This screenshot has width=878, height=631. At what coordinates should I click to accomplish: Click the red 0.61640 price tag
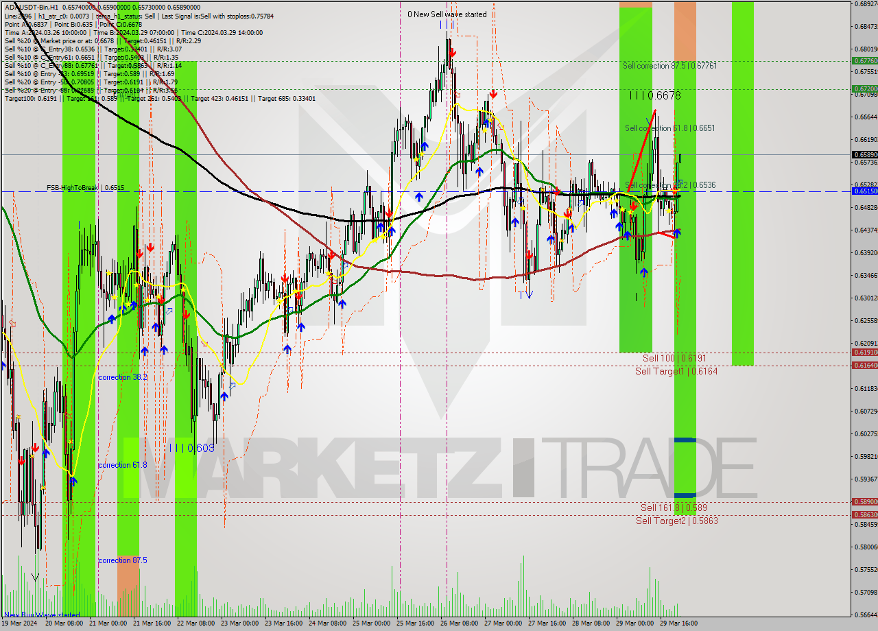pos(864,366)
